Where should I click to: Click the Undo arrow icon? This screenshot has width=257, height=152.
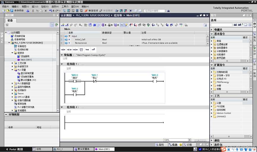51,11
